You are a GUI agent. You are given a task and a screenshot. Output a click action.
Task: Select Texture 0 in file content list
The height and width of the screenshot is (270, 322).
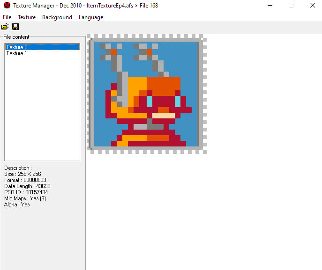coord(42,47)
